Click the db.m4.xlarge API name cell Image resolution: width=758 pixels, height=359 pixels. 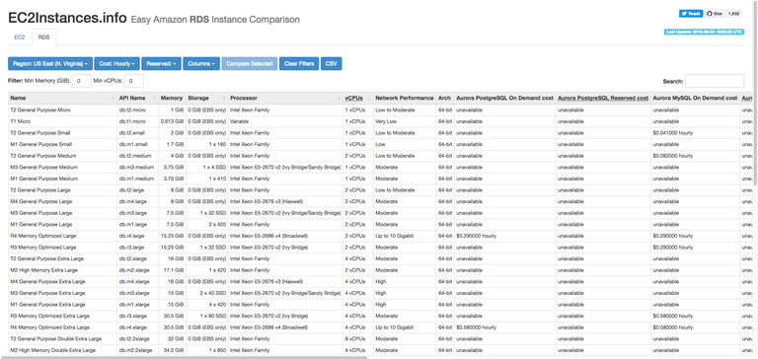pyautogui.click(x=137, y=282)
